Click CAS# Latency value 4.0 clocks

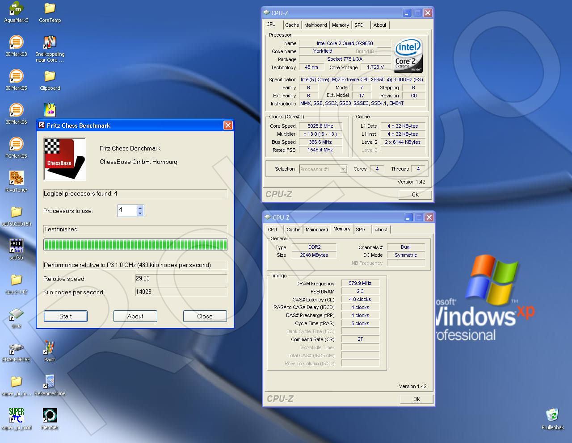pyautogui.click(x=360, y=299)
